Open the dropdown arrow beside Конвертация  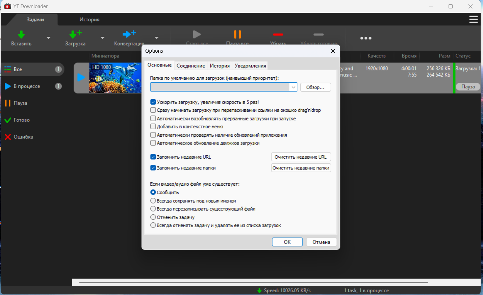point(157,38)
